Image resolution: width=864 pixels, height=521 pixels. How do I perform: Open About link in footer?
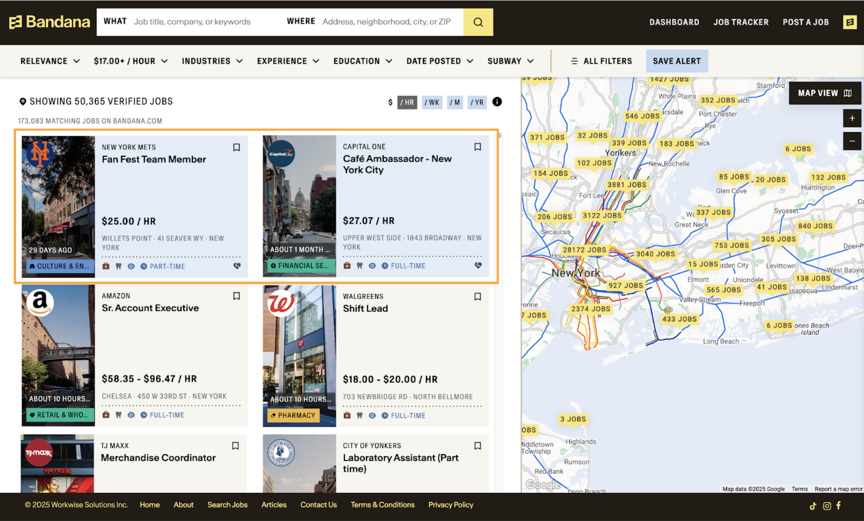click(183, 505)
